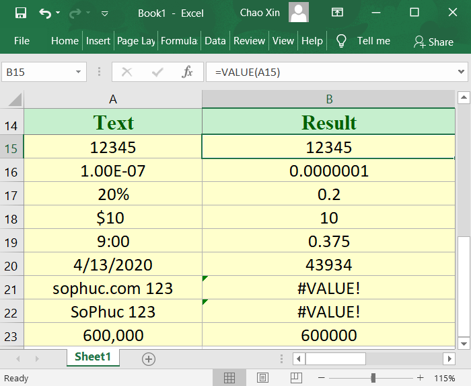Screen dimensions: 471x386
Task: Click the Share button
Action: pos(433,42)
